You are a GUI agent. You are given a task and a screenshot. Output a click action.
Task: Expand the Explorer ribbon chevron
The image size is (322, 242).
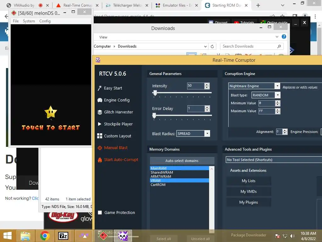[277, 37]
